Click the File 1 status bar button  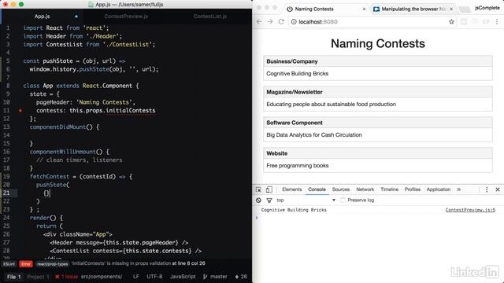[14, 277]
